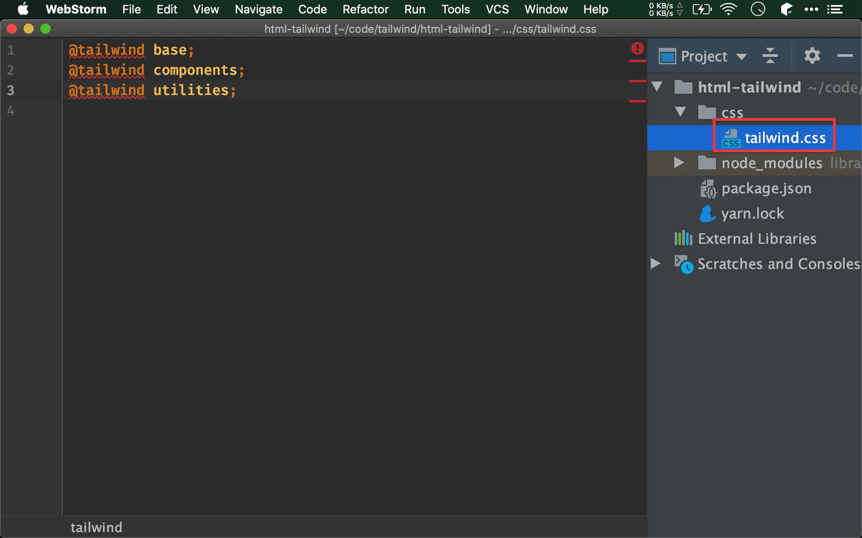Click network speed KB/s indicator

click(x=665, y=9)
